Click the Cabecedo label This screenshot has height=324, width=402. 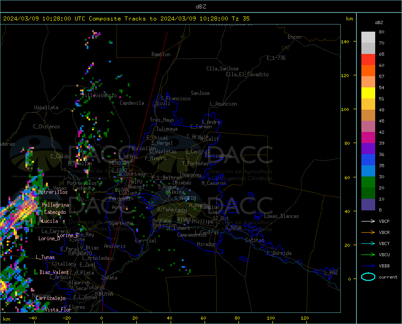click(55, 212)
